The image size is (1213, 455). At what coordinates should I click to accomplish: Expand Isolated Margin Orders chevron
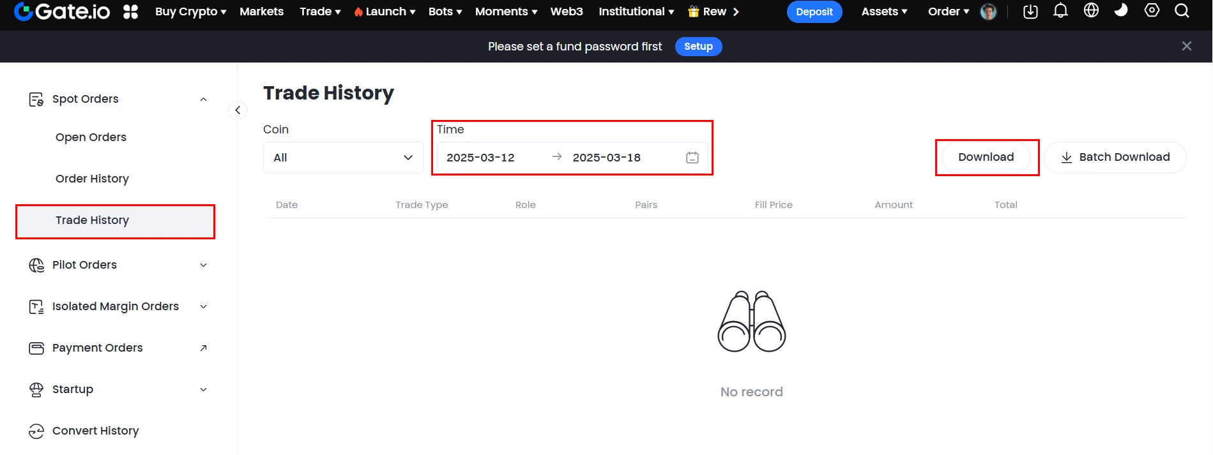click(x=203, y=306)
